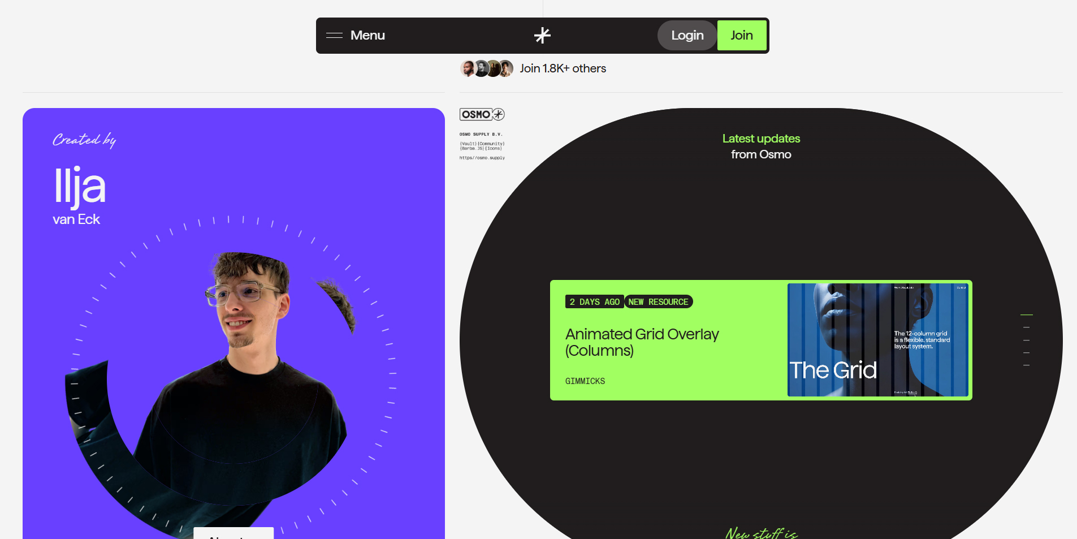The height and width of the screenshot is (539, 1077).
Task: Open the https://osmo.supply link text
Action: point(482,158)
